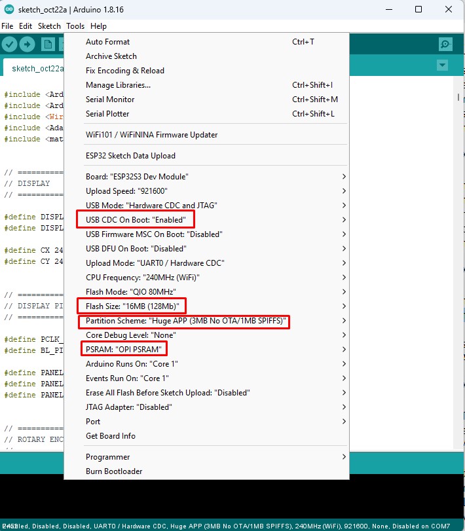This screenshot has width=465, height=531.
Task: Open the Sketch menu
Action: coord(49,26)
